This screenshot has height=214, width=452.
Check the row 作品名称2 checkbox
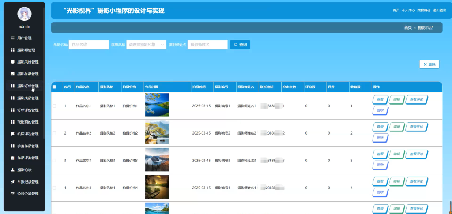(x=54, y=133)
